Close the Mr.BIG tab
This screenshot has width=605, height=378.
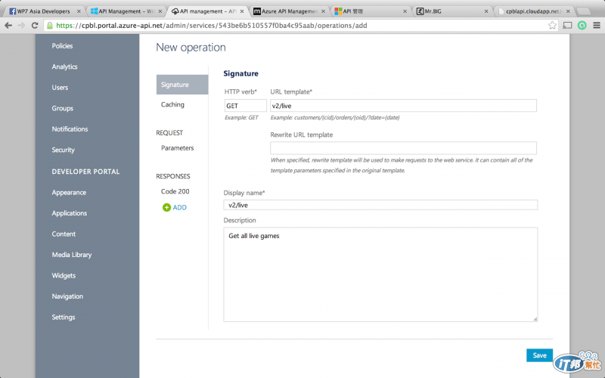click(486, 11)
